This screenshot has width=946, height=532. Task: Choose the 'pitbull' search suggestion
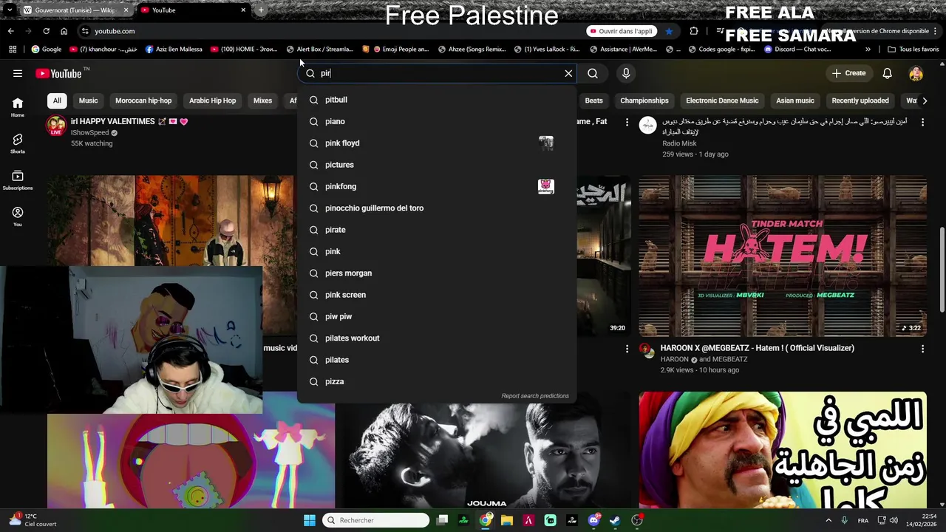[x=437, y=100]
